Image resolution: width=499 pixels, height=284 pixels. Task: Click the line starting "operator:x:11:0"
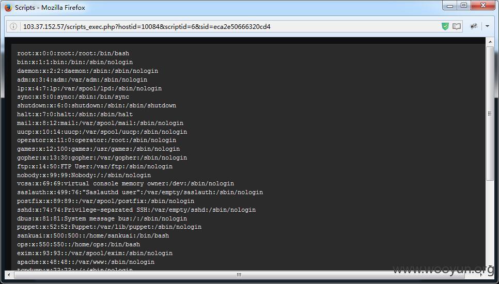coord(97,140)
